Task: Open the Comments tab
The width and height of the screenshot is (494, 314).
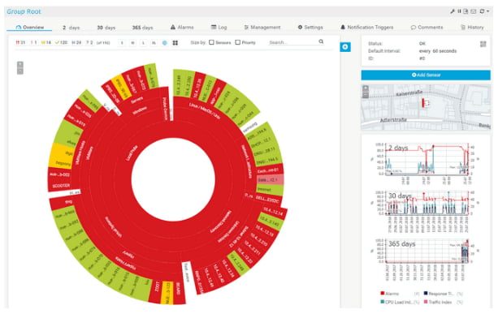Action: (427, 28)
